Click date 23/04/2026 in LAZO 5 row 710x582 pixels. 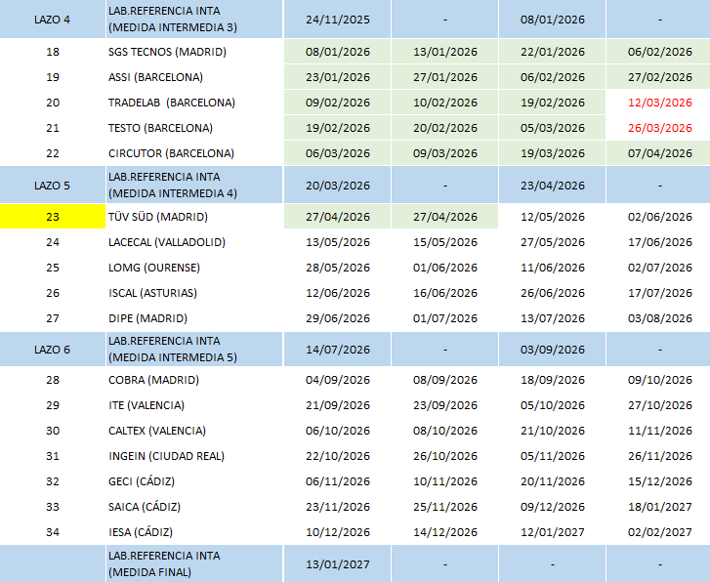553,186
